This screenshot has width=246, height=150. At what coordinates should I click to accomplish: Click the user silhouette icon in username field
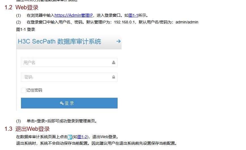(x=114, y=62)
